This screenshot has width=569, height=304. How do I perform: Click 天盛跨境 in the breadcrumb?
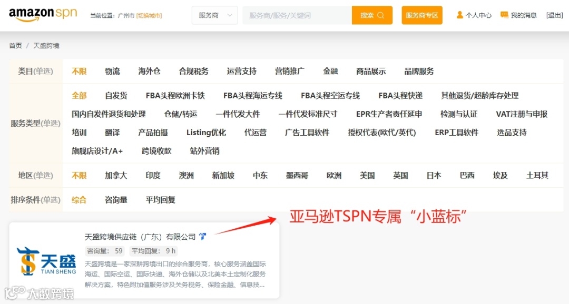point(46,46)
